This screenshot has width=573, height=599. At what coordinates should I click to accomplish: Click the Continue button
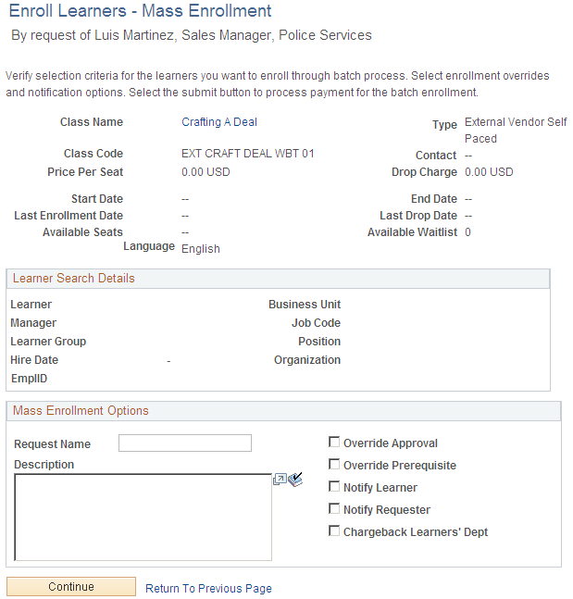click(71, 586)
